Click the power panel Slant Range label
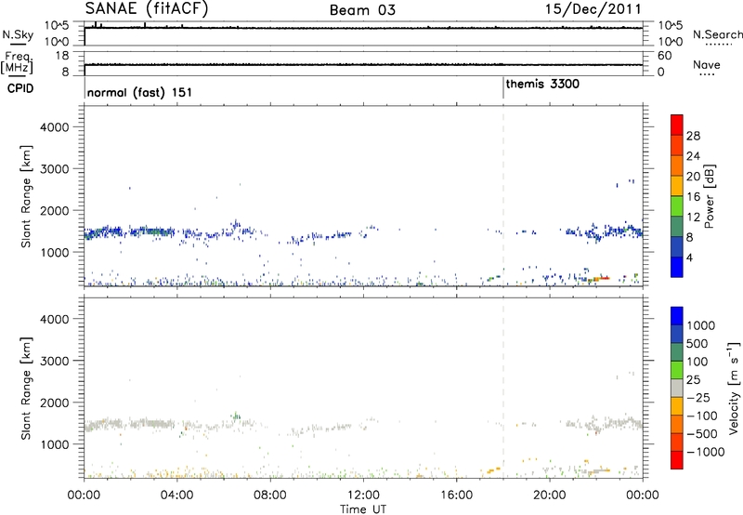The image size is (743, 515). pyautogui.click(x=27, y=196)
